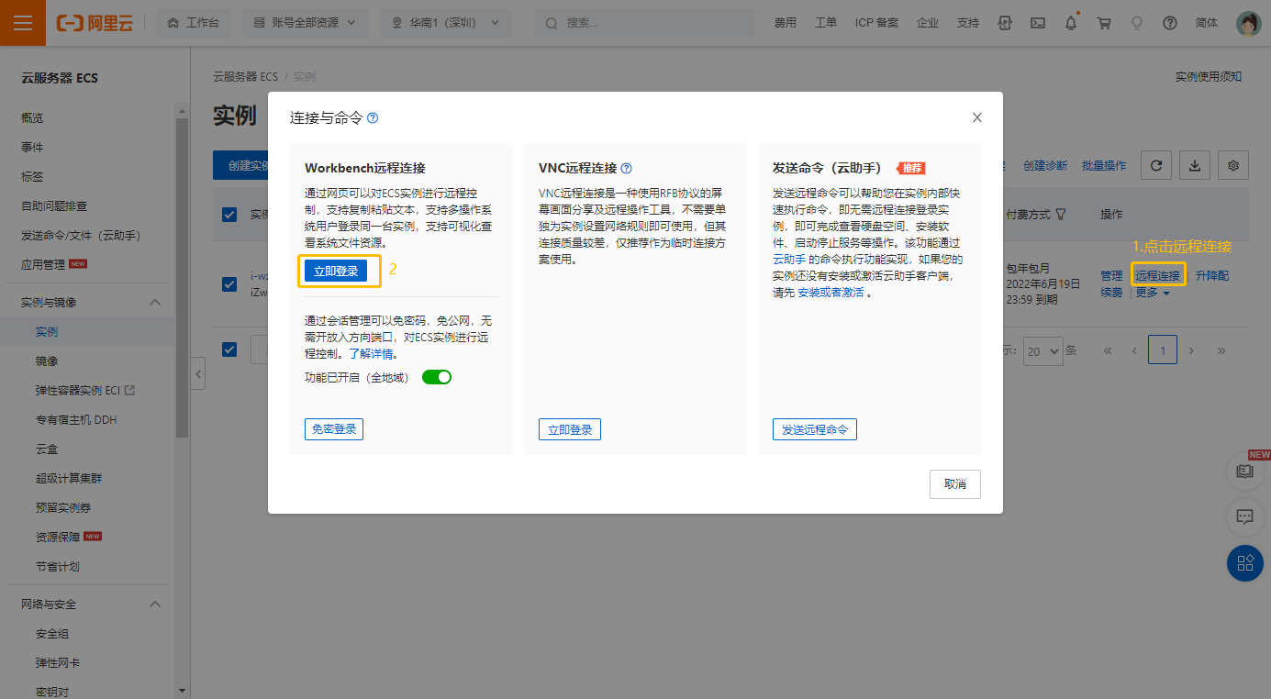Open the column settings gear icon

tap(1233, 165)
